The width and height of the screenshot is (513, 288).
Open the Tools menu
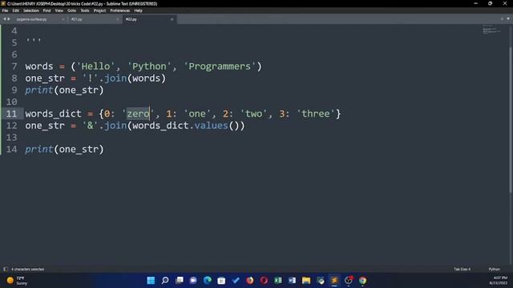point(85,10)
